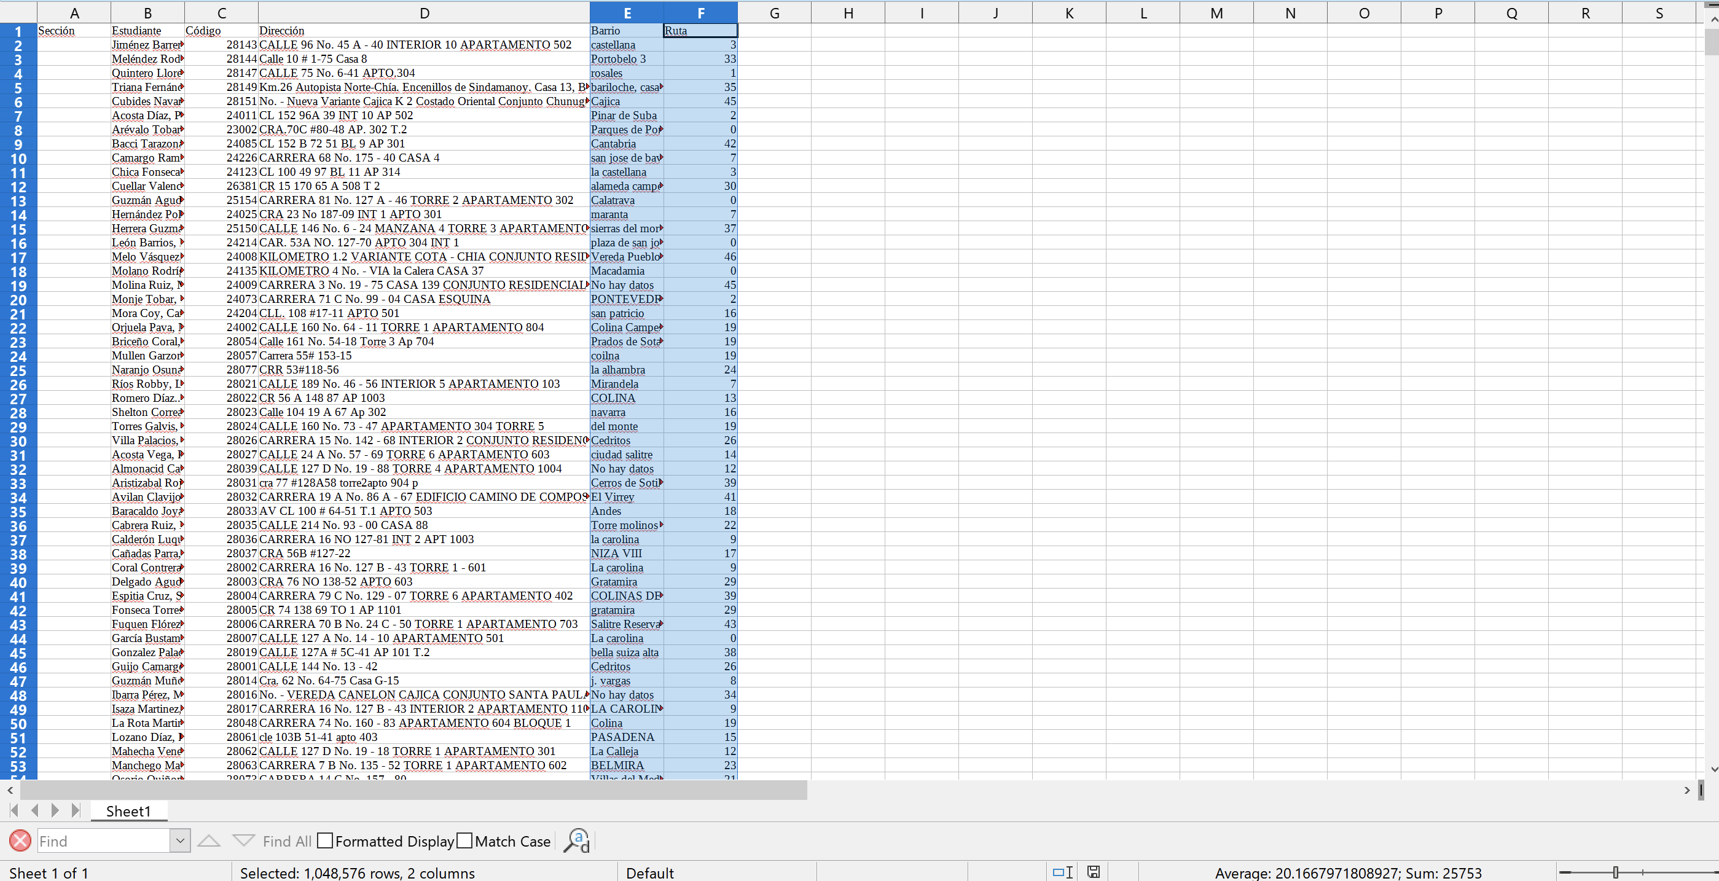Viewport: 1719px width, 881px height.
Task: Open Find and Replace dialog icon
Action: tap(576, 840)
